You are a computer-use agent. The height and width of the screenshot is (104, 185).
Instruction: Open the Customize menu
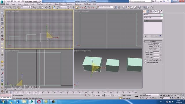pos(78,4)
